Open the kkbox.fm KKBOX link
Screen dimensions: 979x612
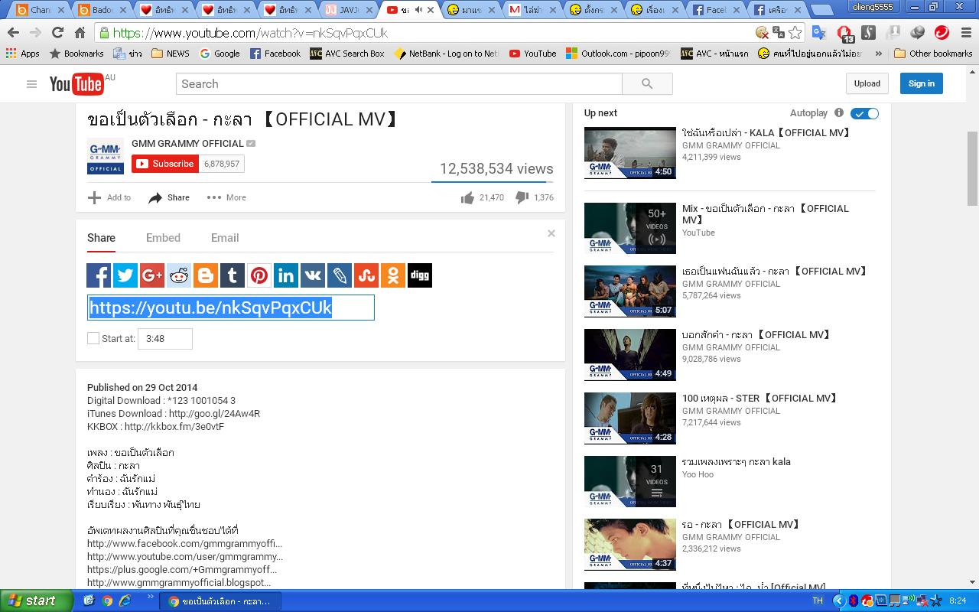174,427
